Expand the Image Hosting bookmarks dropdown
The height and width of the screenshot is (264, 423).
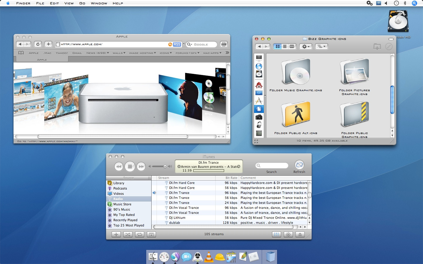pos(142,53)
